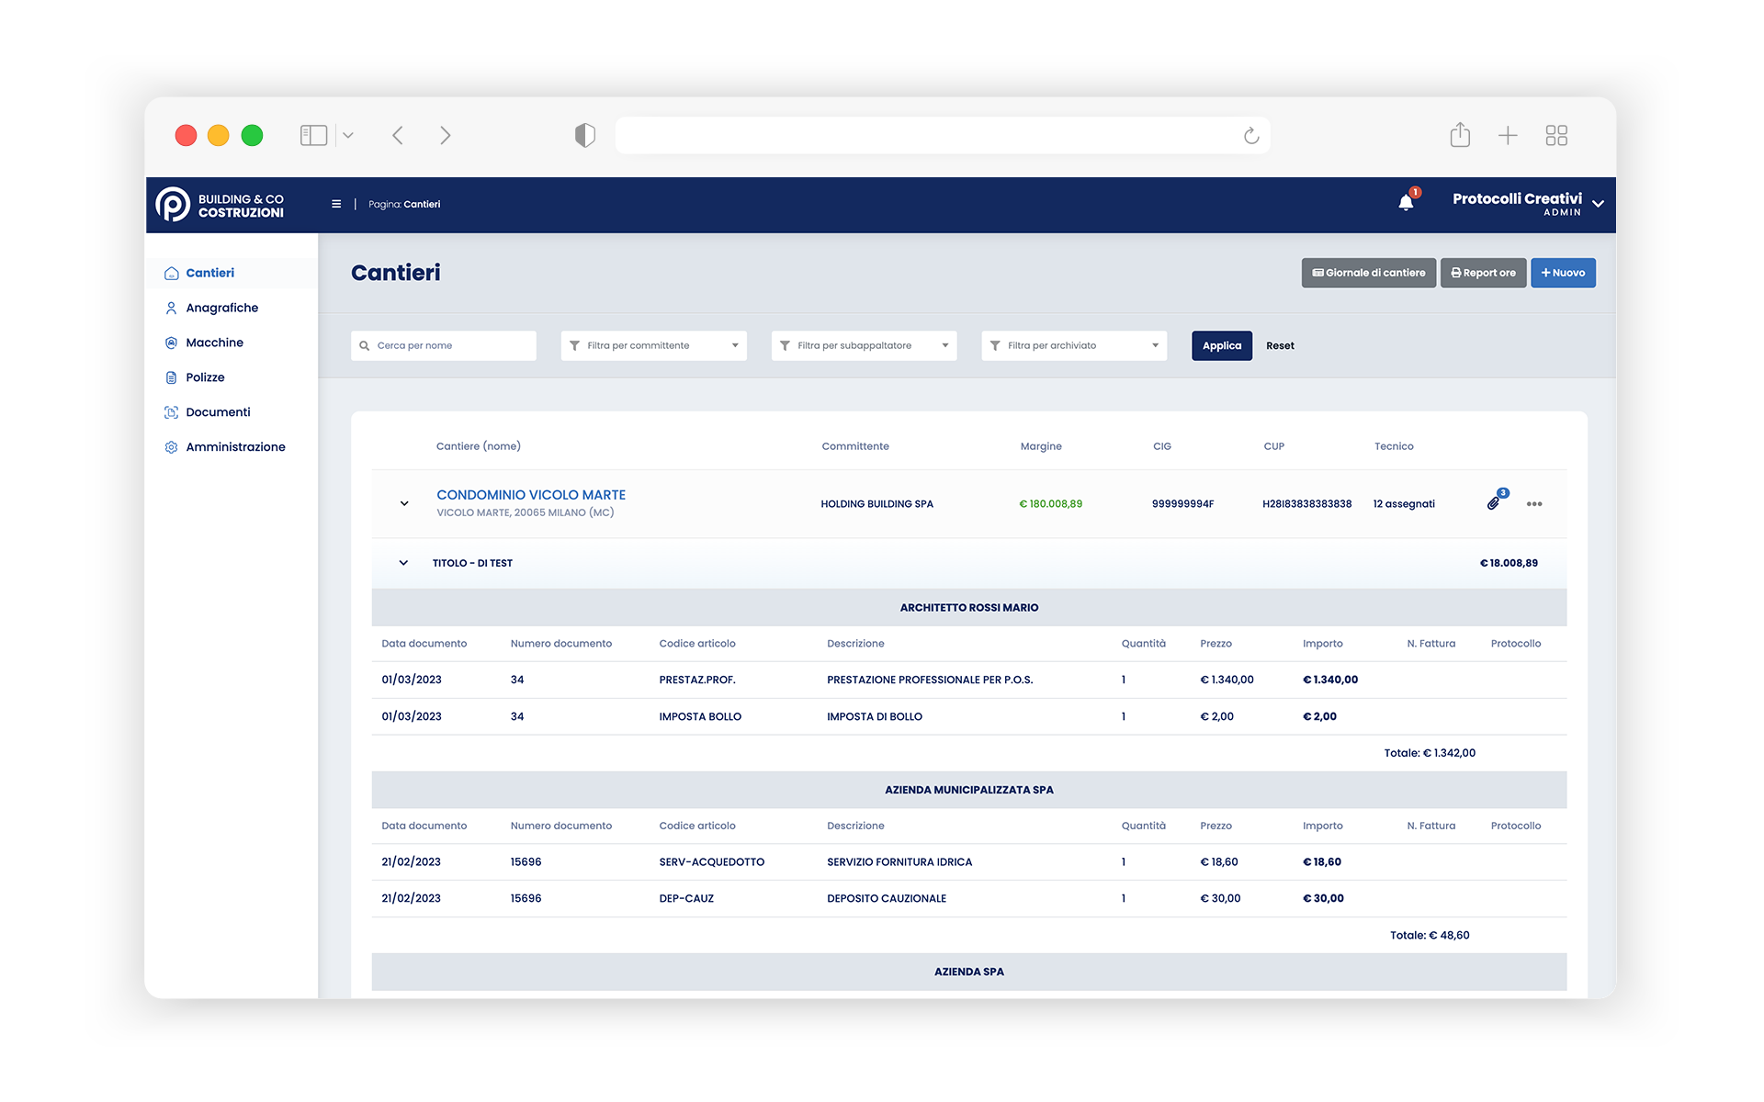The height and width of the screenshot is (1102, 1764).
Task: Show tab overview grid icon
Action: (1556, 136)
